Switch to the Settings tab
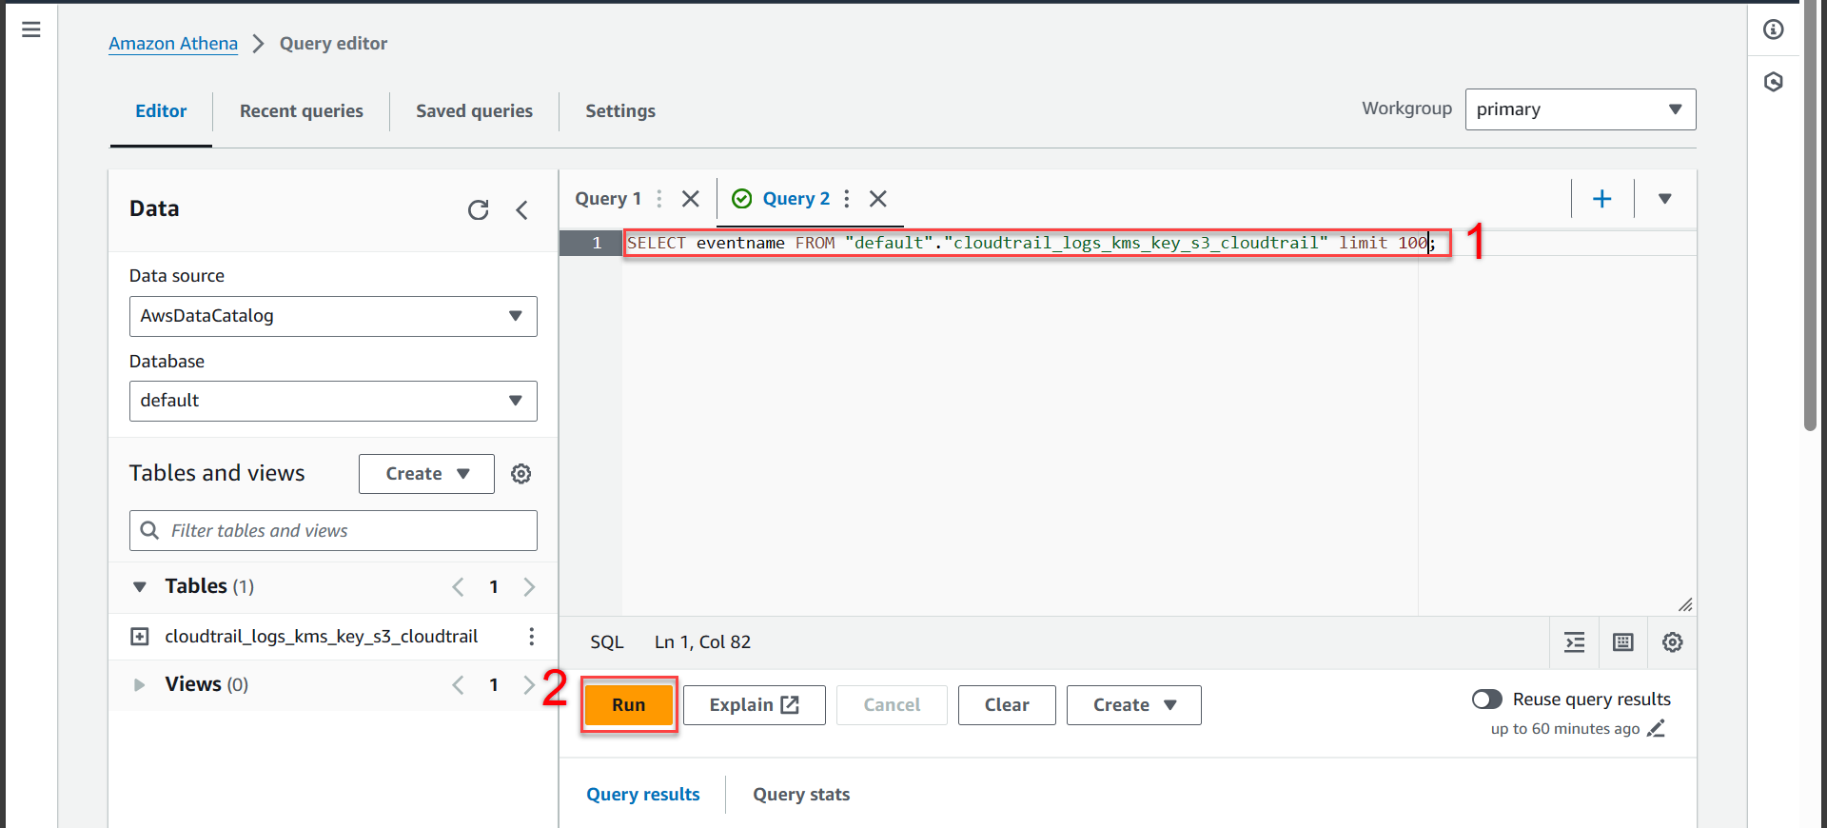The image size is (1827, 828). point(620,111)
